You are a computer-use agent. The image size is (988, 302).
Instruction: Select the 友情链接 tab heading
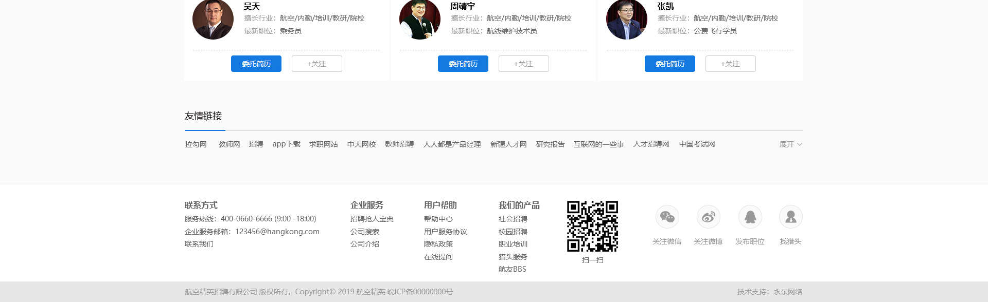point(203,116)
